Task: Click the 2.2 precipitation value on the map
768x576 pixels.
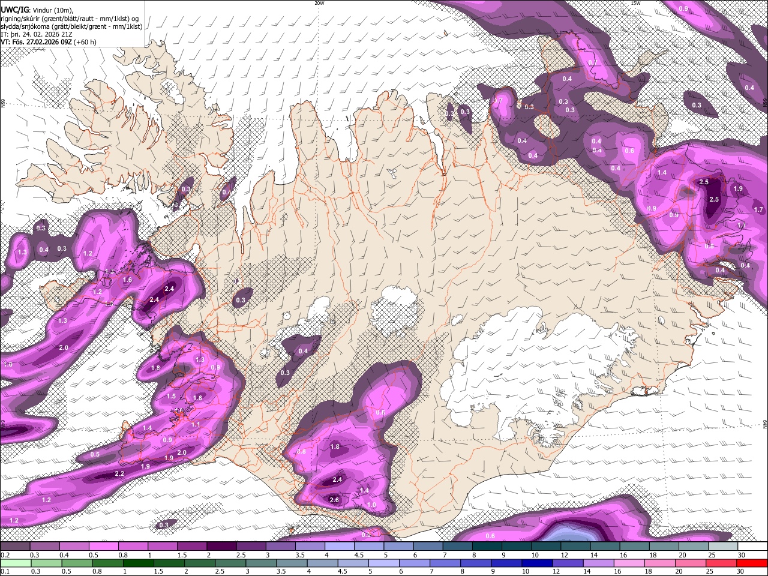Action: click(x=119, y=474)
